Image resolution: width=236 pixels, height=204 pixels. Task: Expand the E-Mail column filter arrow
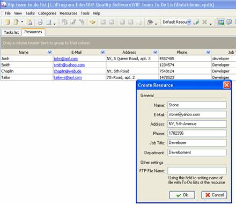(x=102, y=52)
